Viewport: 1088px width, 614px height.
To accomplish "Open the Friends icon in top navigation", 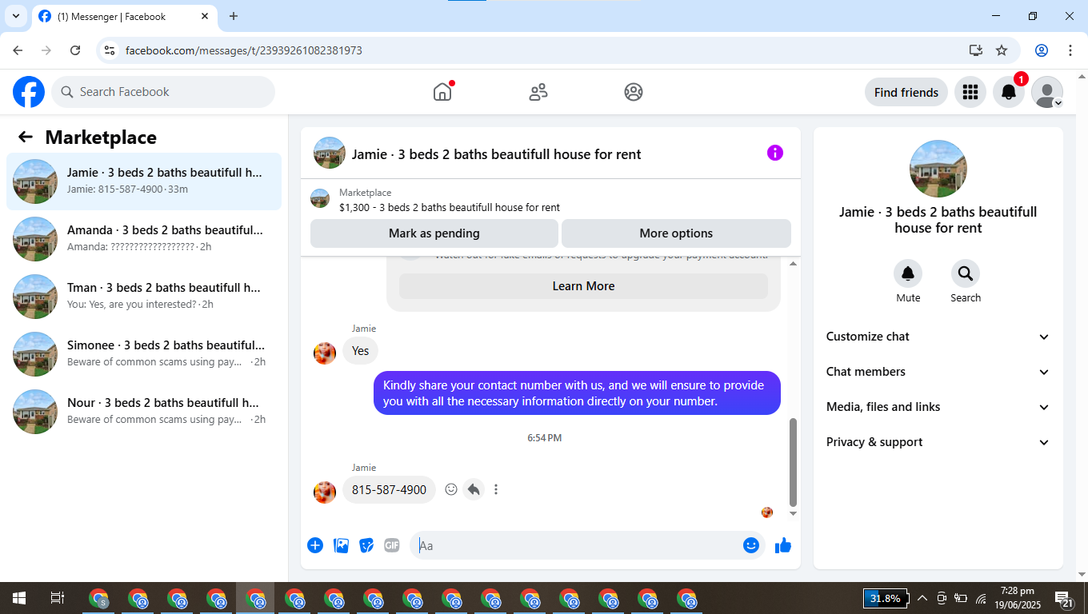I will point(538,92).
